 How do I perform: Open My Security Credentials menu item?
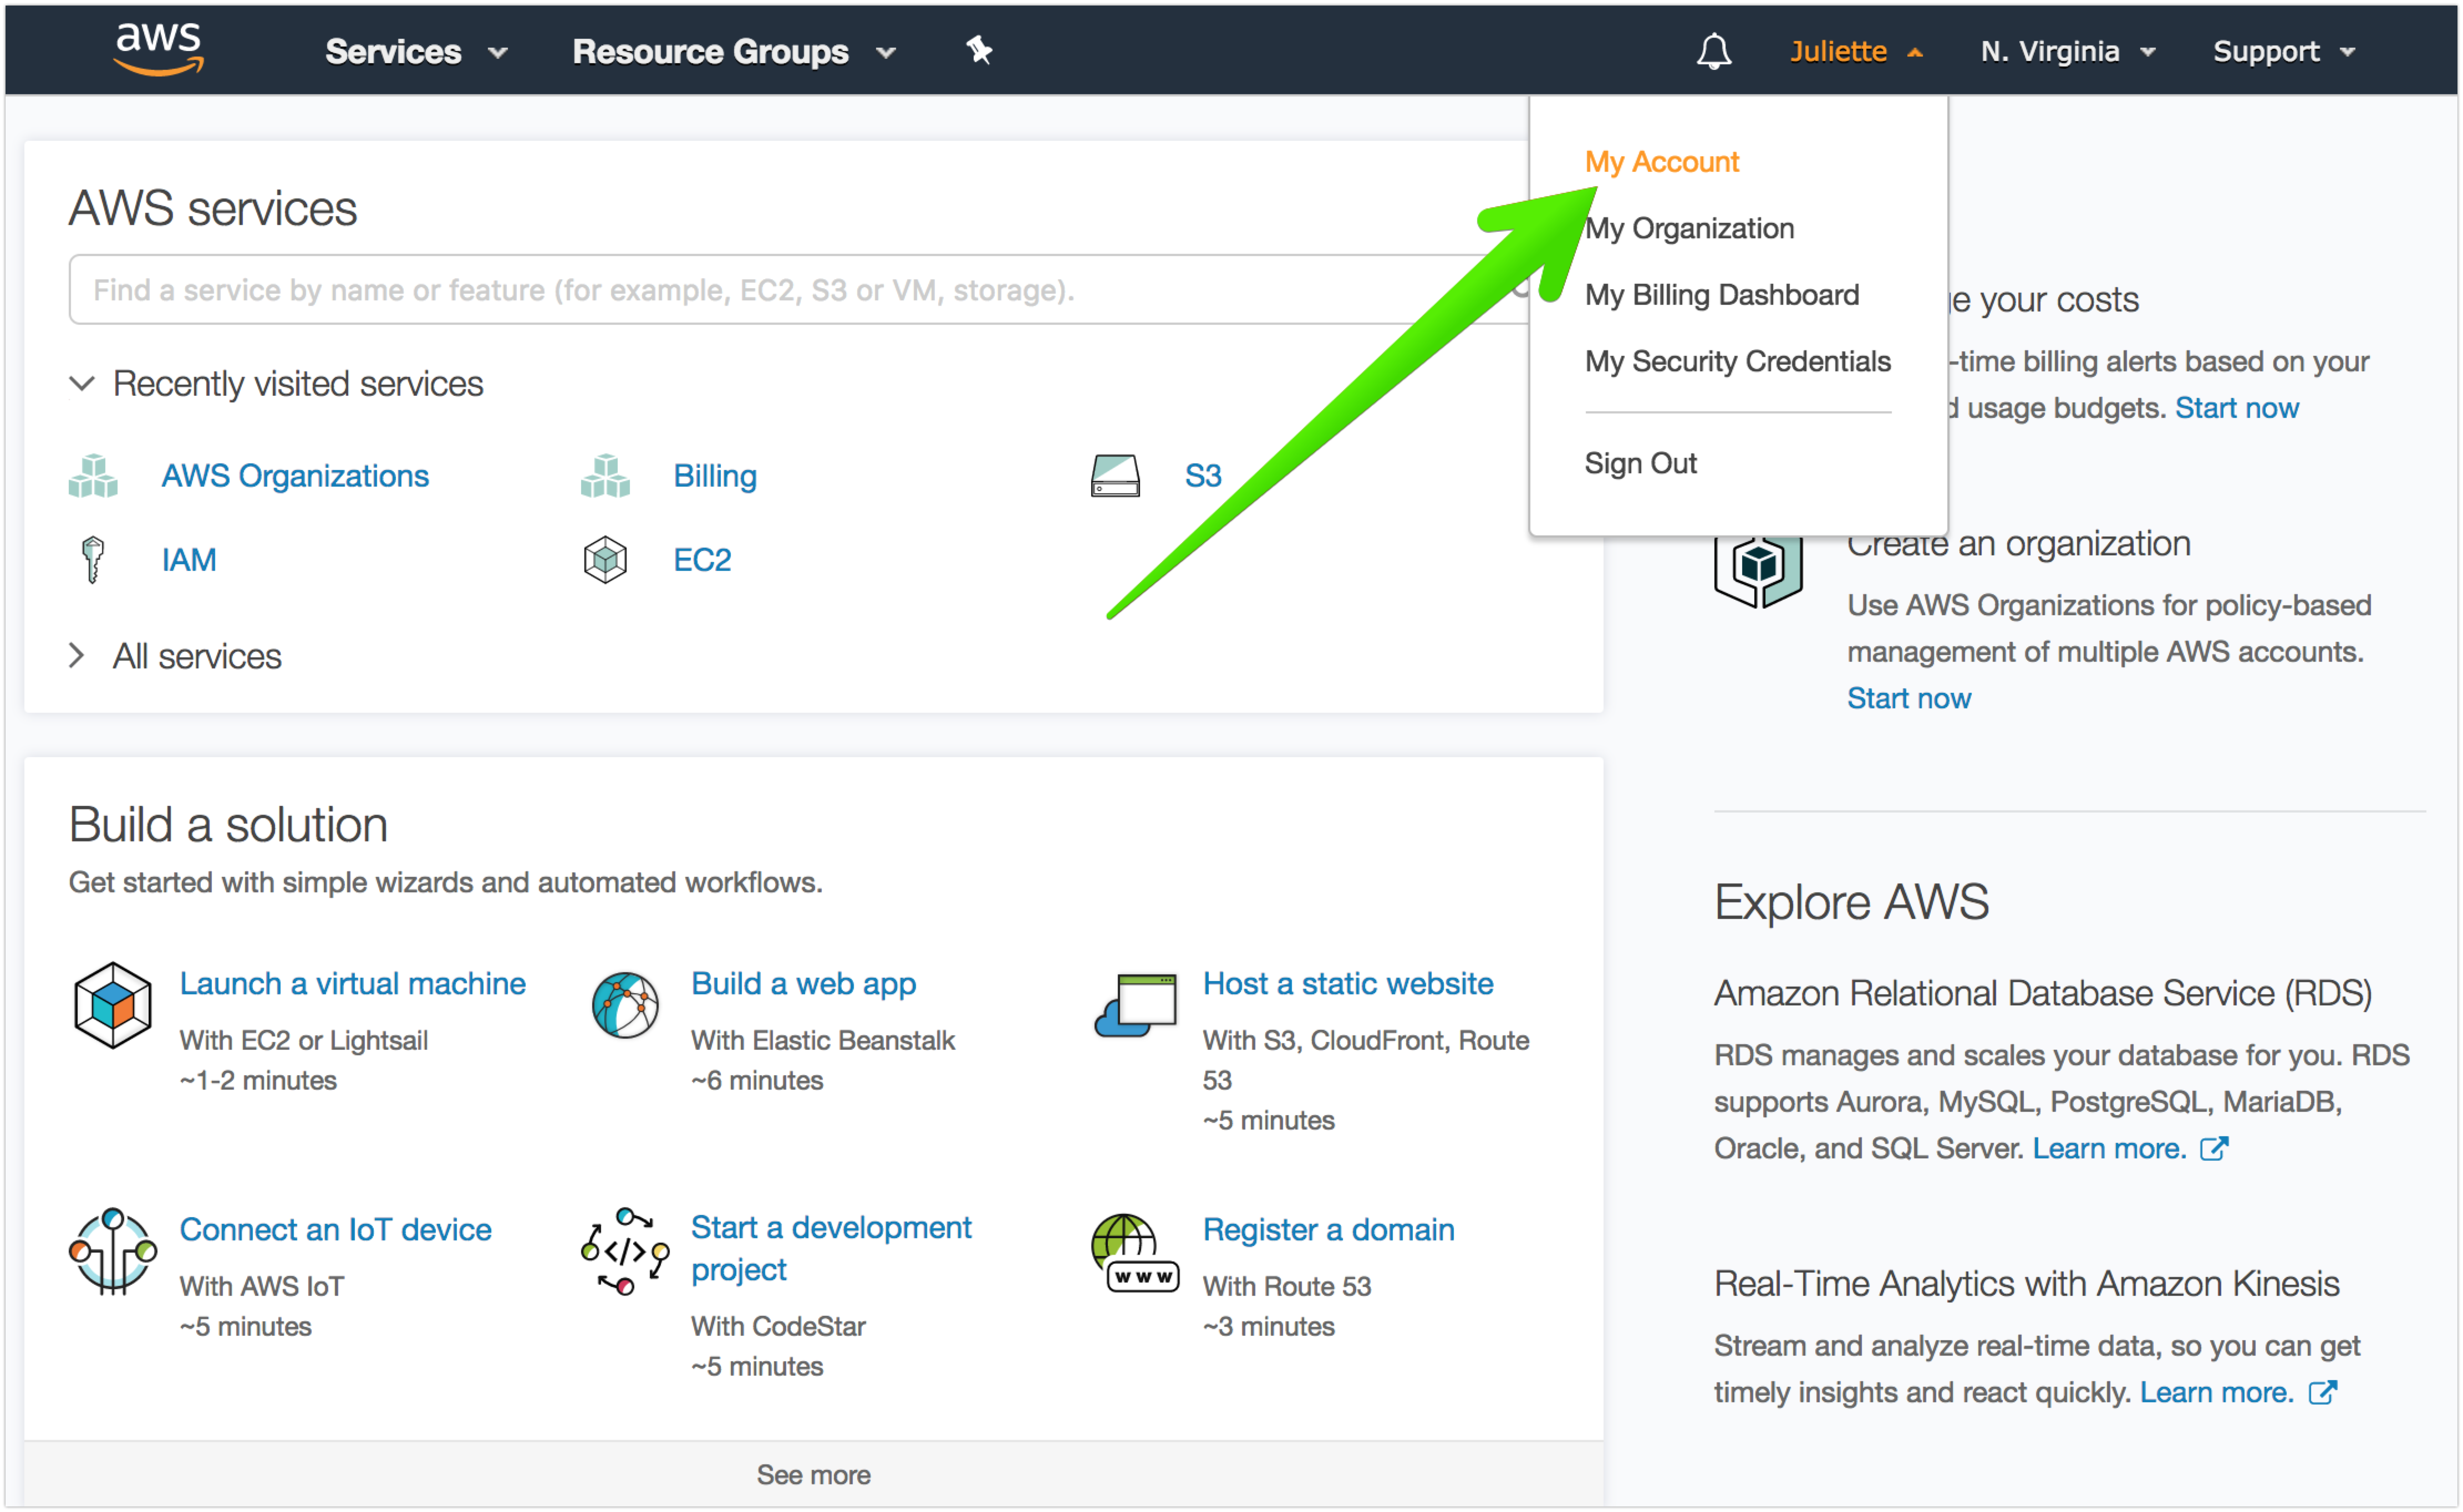[1738, 361]
